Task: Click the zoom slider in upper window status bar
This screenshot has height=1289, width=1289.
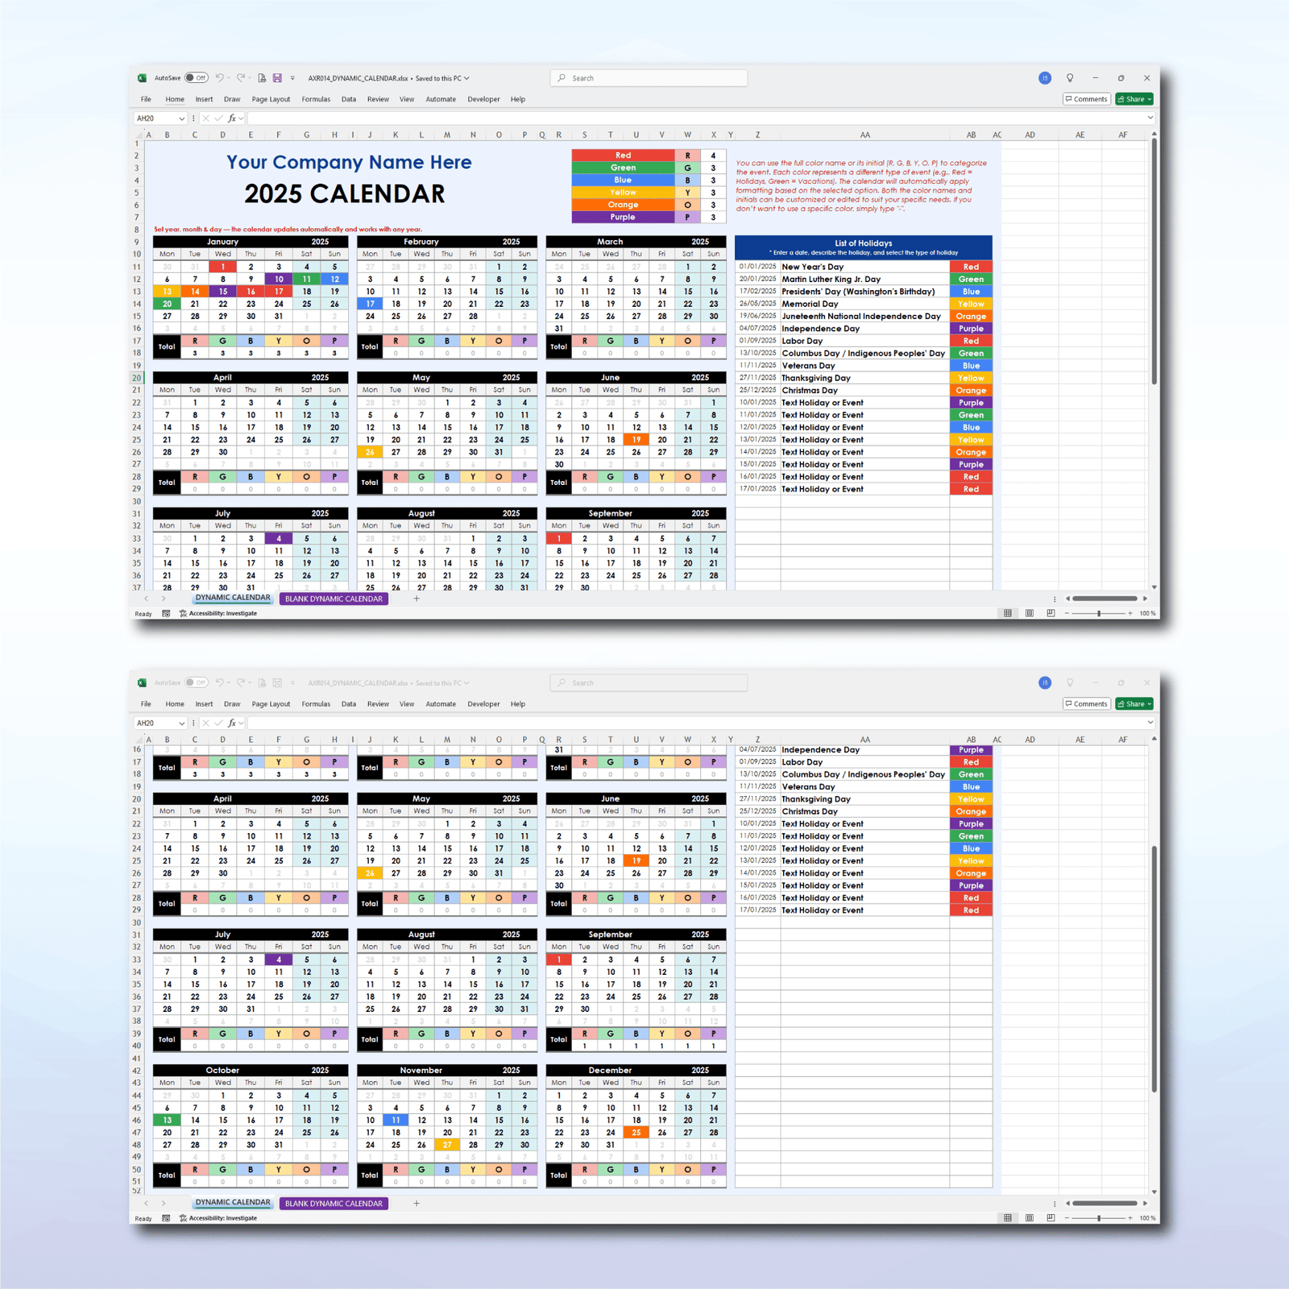Action: [1099, 613]
